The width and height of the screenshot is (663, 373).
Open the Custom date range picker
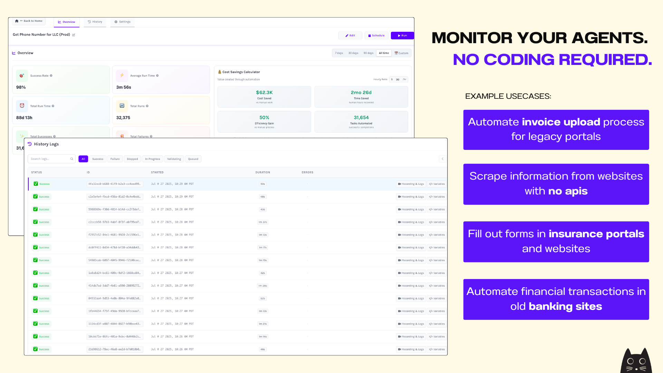pyautogui.click(x=402, y=53)
